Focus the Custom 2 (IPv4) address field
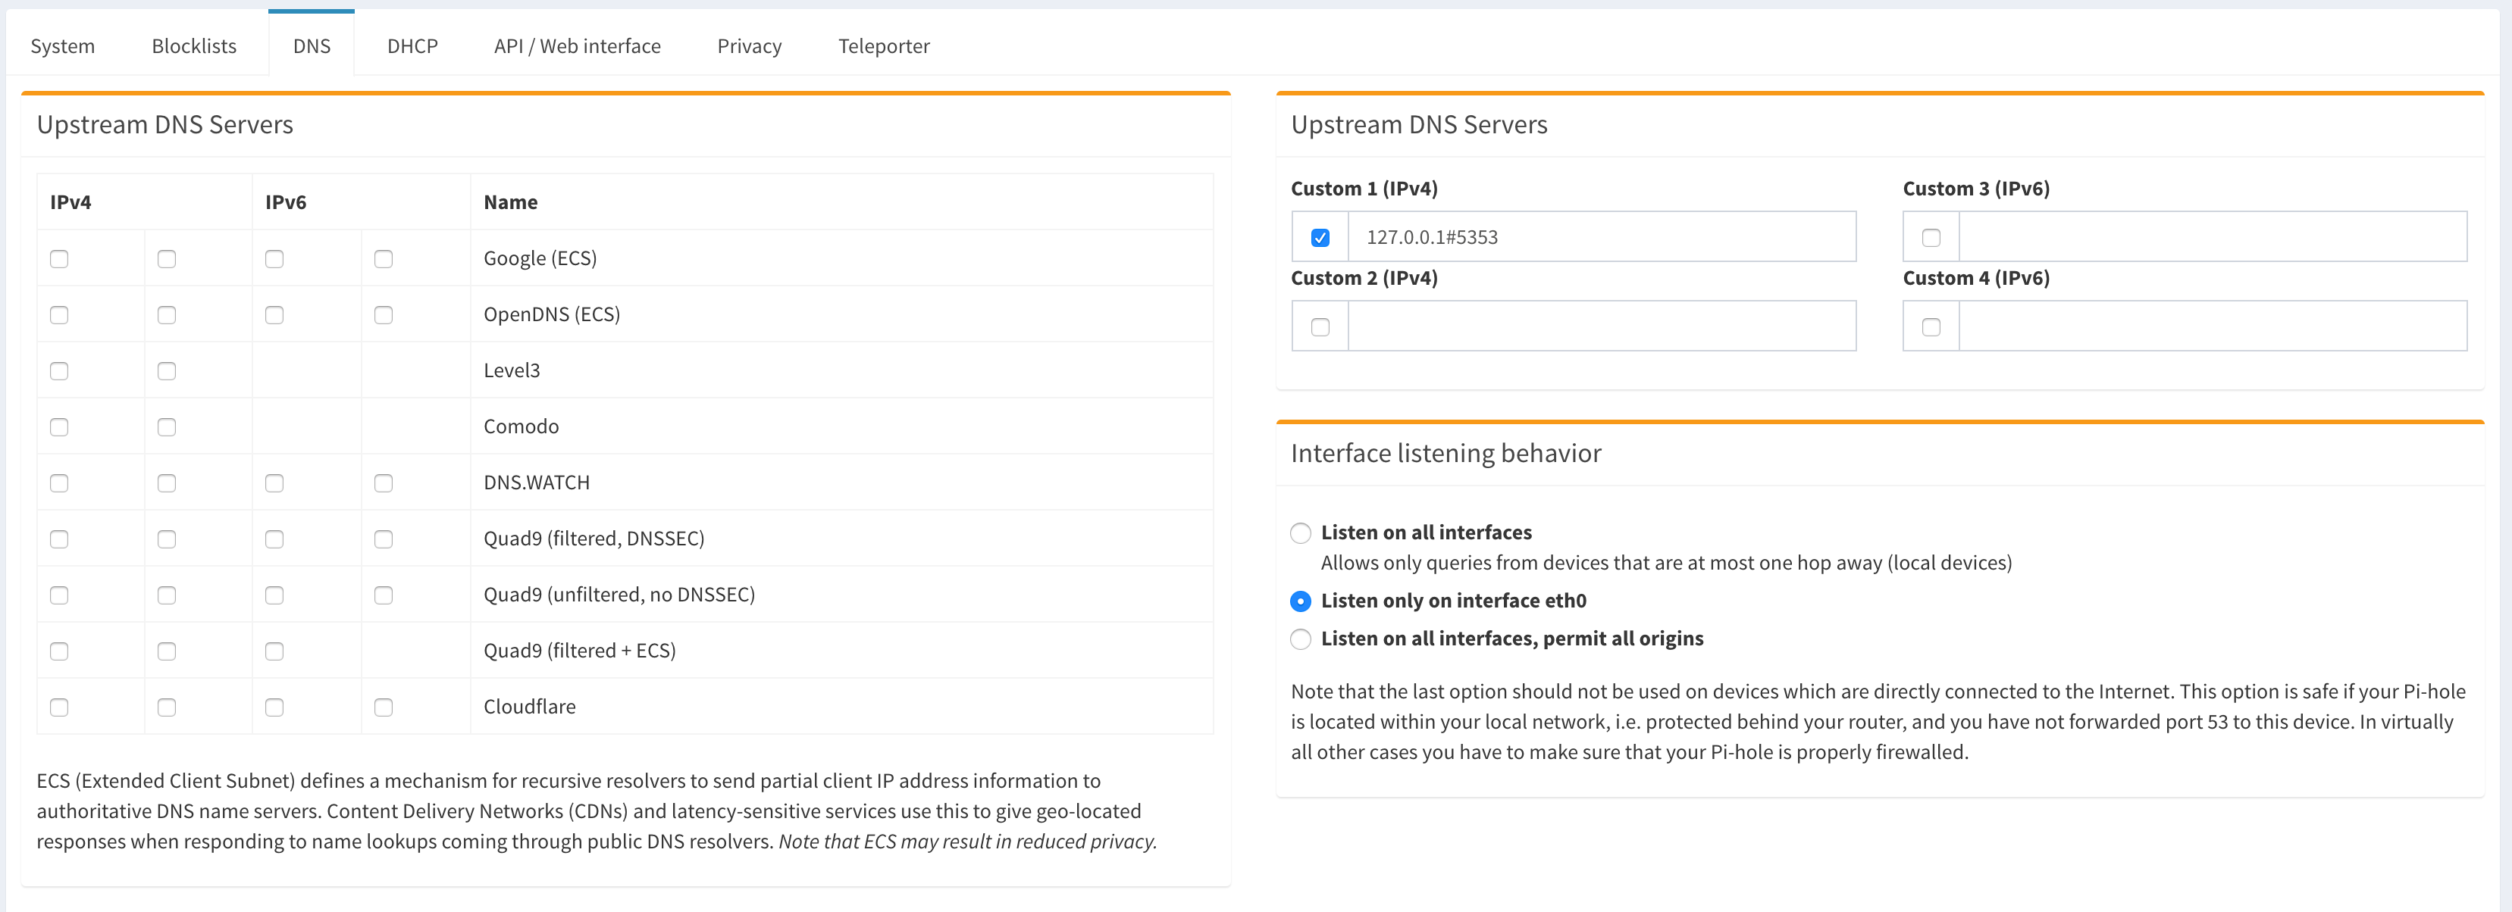This screenshot has height=912, width=2512. pos(1601,326)
